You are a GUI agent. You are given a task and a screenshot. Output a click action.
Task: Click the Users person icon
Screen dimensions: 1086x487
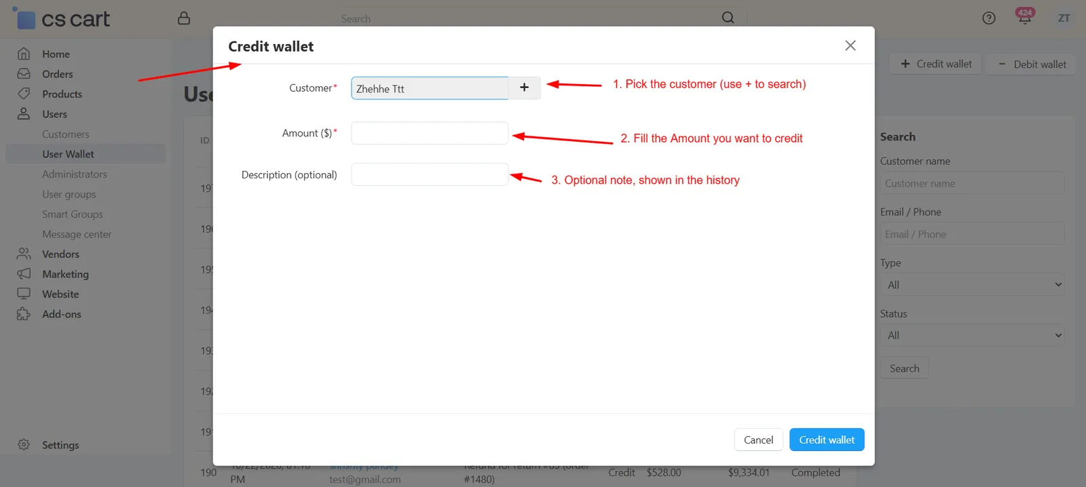coord(24,114)
